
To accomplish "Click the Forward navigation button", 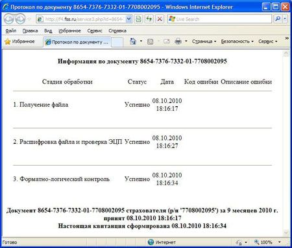I will coord(20,19).
